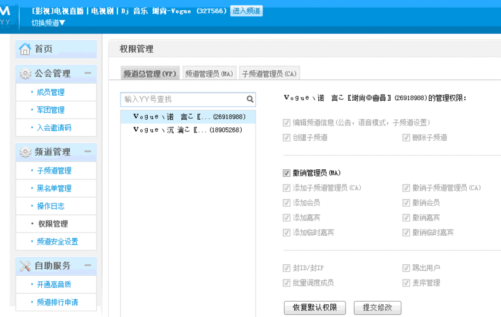
Task: Click the tools icon beside 自助服务
Action: tap(25, 266)
